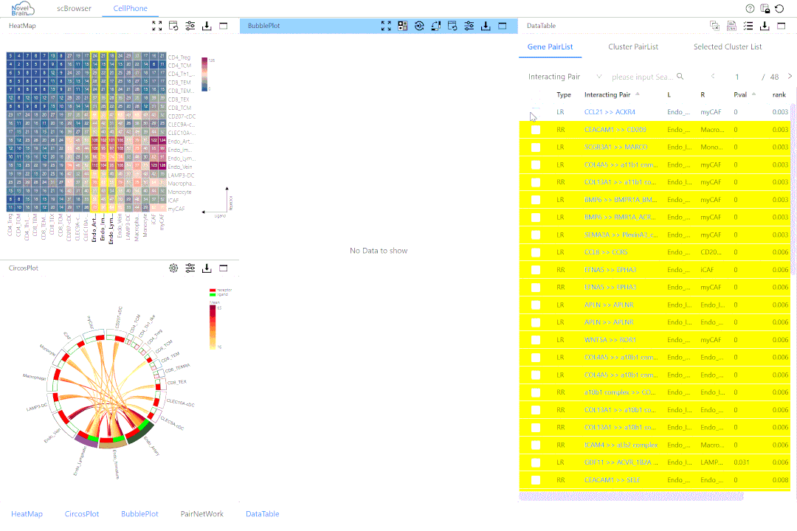
Task: Open the help question mark icon
Action: pyautogui.click(x=751, y=9)
